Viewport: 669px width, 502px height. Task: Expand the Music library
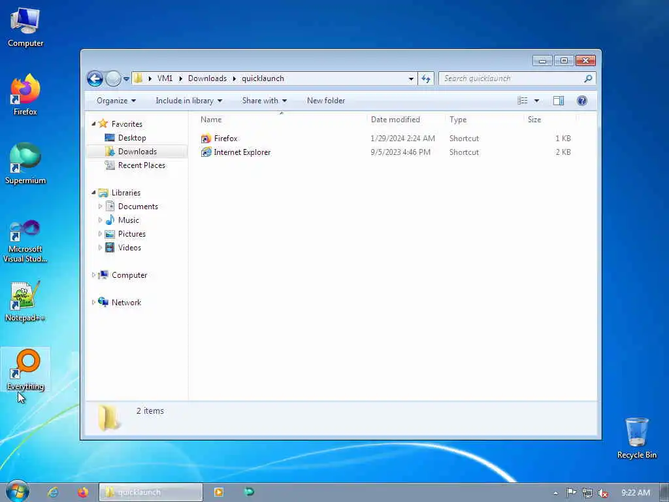point(100,220)
